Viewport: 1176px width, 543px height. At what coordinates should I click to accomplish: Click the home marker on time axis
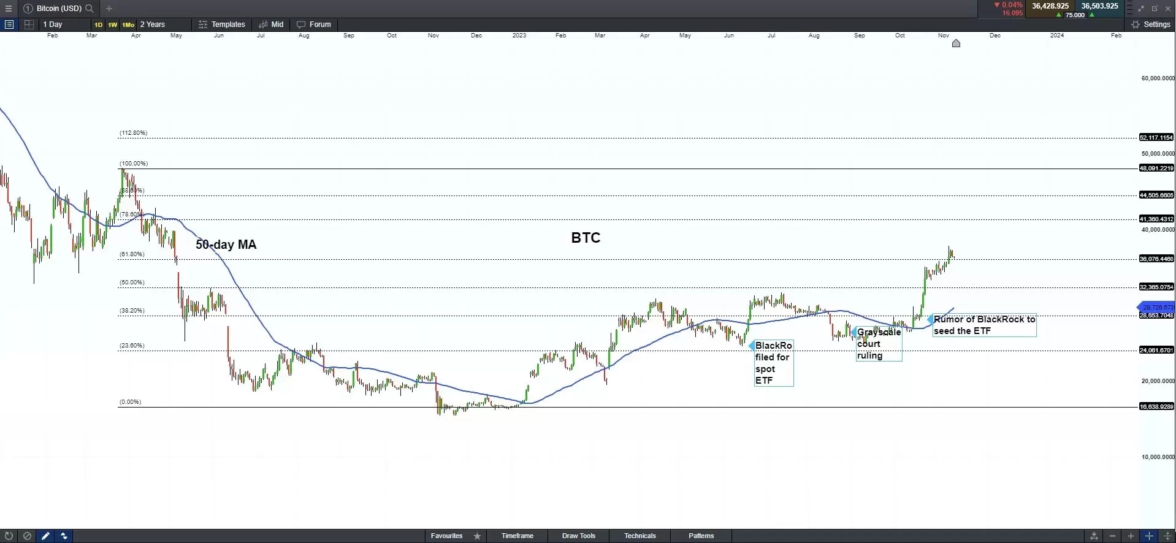tap(956, 43)
